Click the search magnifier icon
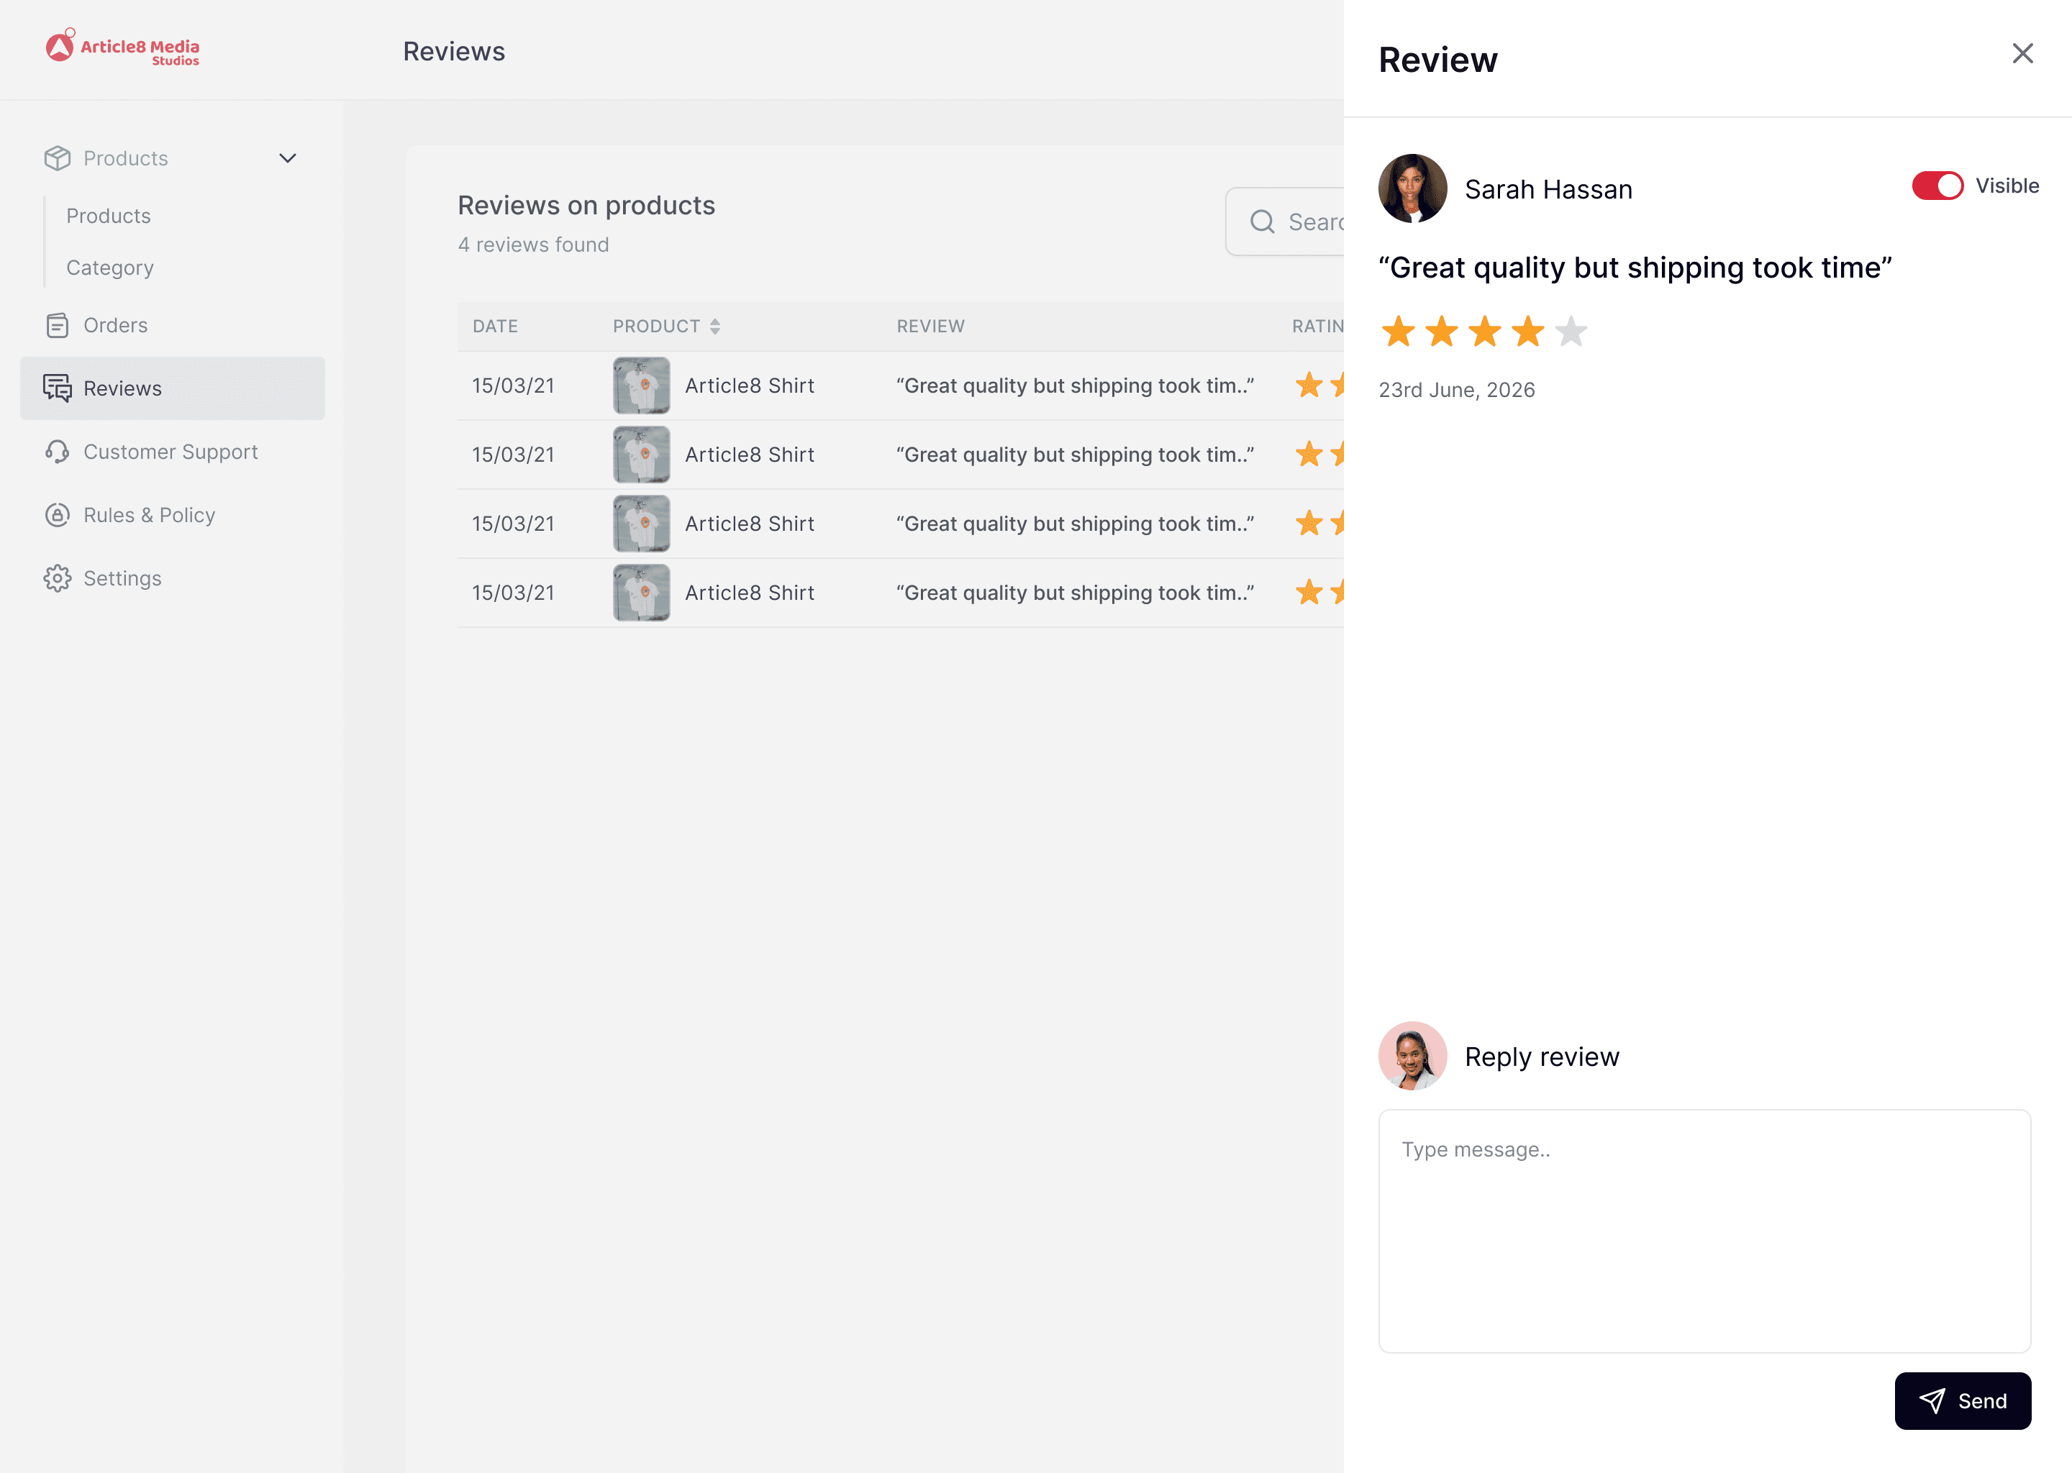 click(1262, 222)
